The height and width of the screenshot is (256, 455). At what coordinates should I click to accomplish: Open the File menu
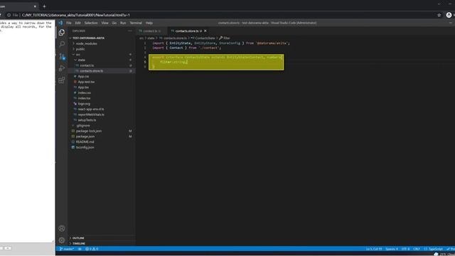pos(69,23)
